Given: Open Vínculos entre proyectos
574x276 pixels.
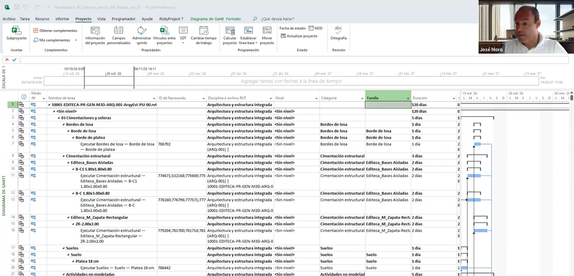Looking at the screenshot, I should [x=164, y=35].
